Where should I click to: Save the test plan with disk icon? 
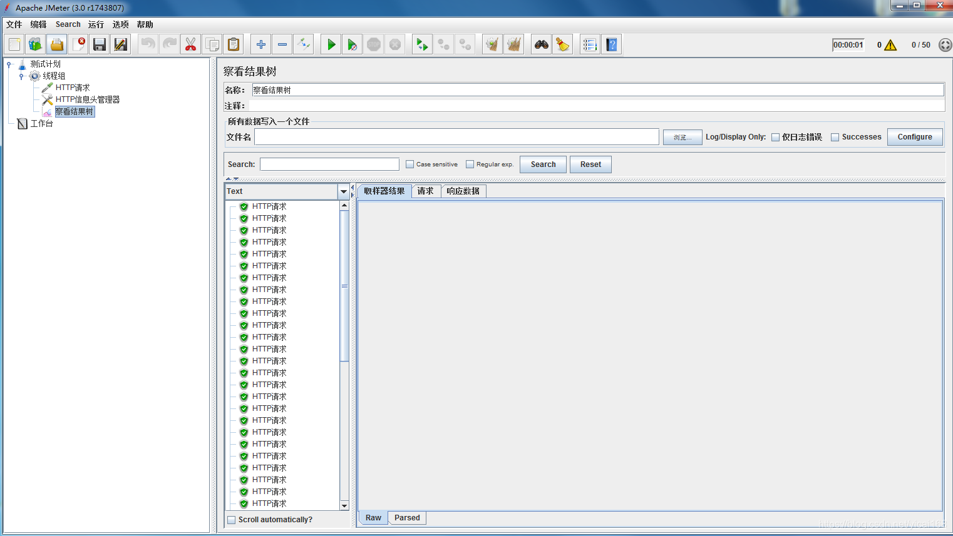(x=100, y=44)
